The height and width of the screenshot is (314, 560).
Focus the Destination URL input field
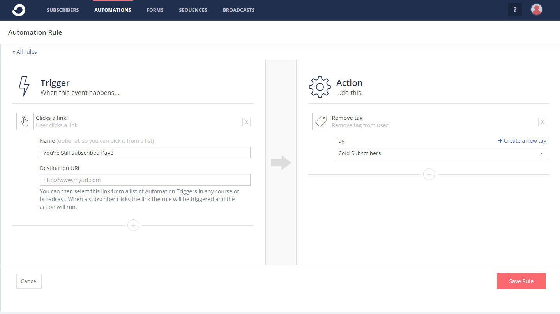(145, 180)
